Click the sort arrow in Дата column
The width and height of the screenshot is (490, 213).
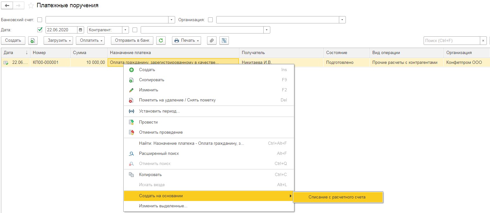(27, 53)
